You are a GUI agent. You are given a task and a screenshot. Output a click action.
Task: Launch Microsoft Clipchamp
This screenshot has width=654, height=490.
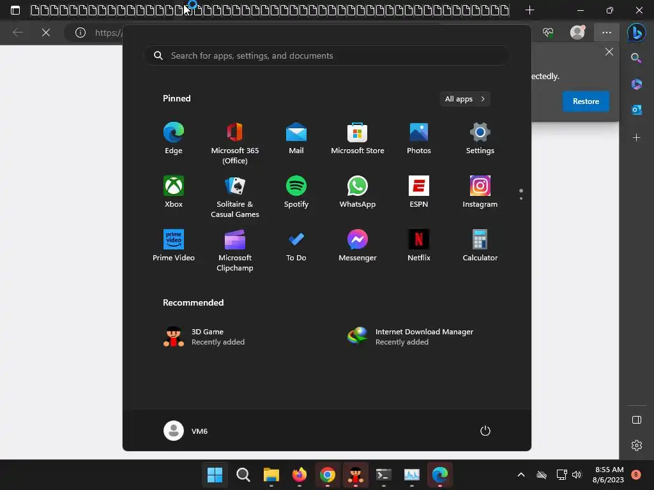click(235, 250)
